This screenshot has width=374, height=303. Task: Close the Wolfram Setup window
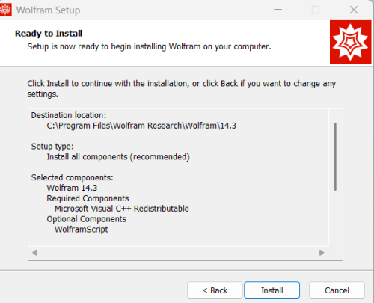coord(354,10)
